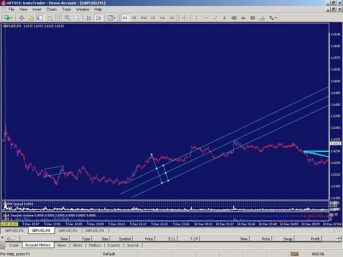Toggle the Auto Scroll button
Screen dimensions: 343x257
tap(89, 18)
